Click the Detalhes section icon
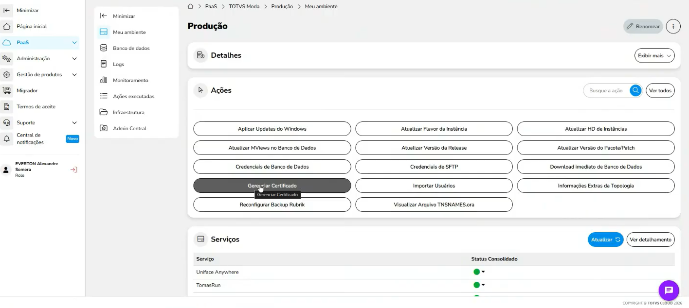689x308 pixels. pyautogui.click(x=200, y=55)
